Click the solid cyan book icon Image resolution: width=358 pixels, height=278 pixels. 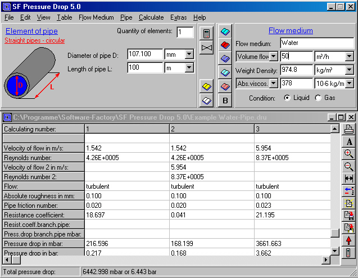[225, 31]
